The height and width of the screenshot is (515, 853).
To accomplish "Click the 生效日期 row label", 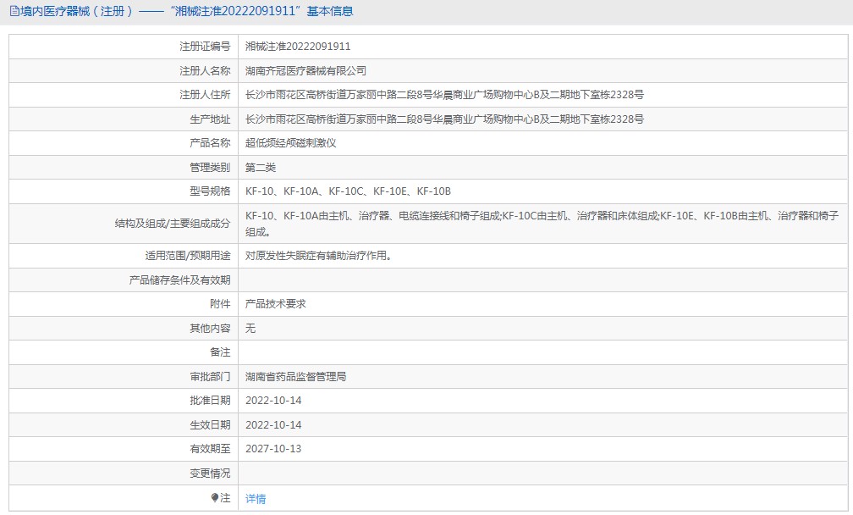I will tap(210, 425).
